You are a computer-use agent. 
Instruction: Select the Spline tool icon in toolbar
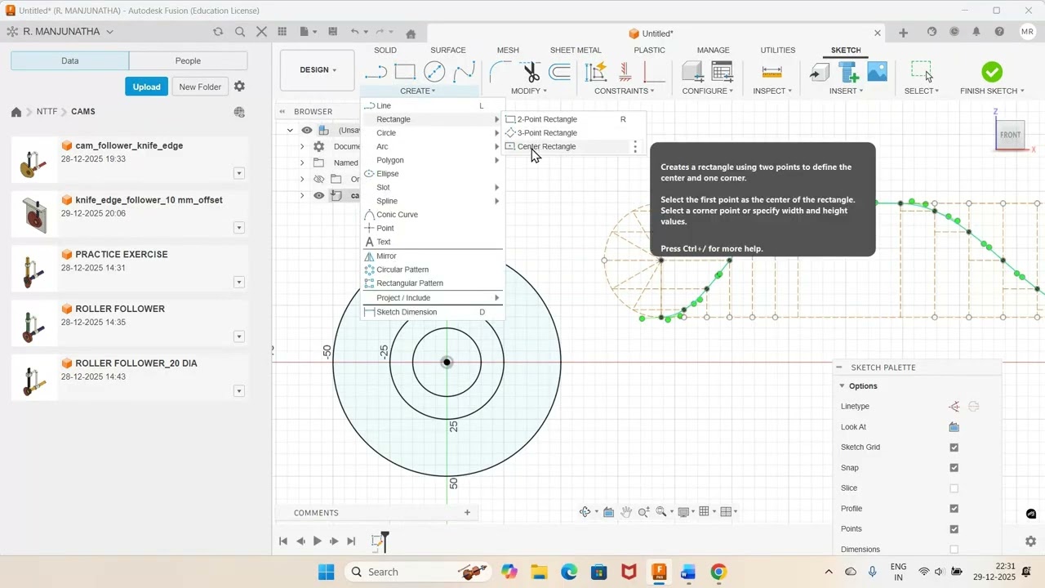point(464,73)
